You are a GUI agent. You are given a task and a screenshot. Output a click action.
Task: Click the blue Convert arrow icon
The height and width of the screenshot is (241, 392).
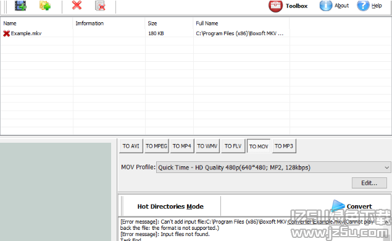tap(338, 206)
